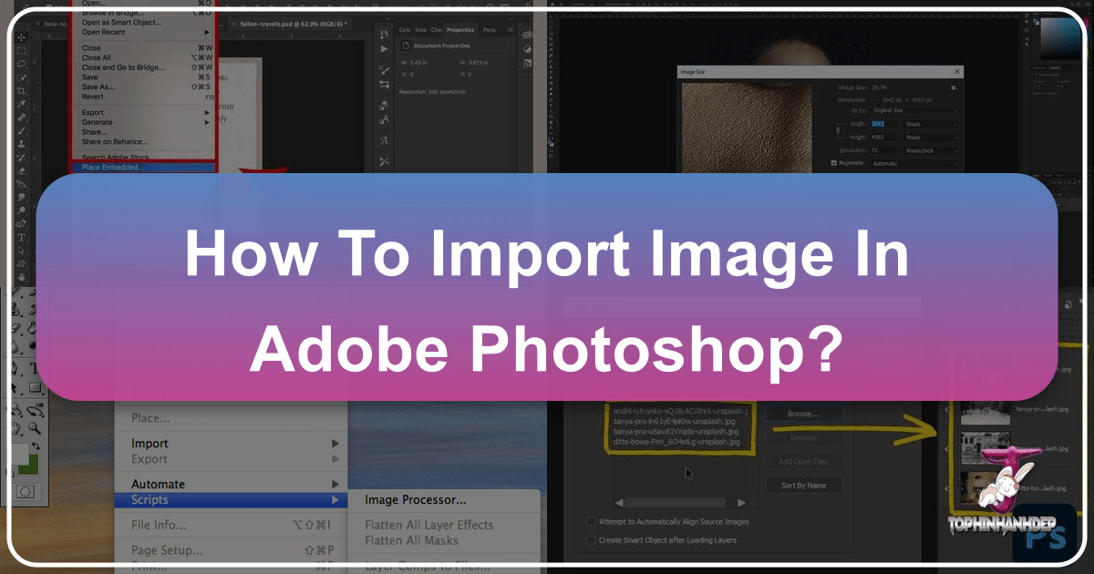Image resolution: width=1094 pixels, height=574 pixels.
Task: Open Image Size dialog settings gear
Action: click(x=955, y=87)
